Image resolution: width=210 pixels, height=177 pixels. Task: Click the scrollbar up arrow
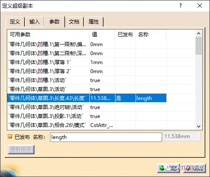[198, 34]
